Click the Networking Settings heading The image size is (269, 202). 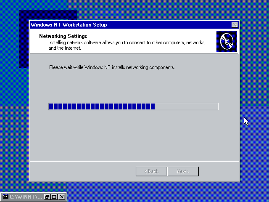click(x=63, y=36)
